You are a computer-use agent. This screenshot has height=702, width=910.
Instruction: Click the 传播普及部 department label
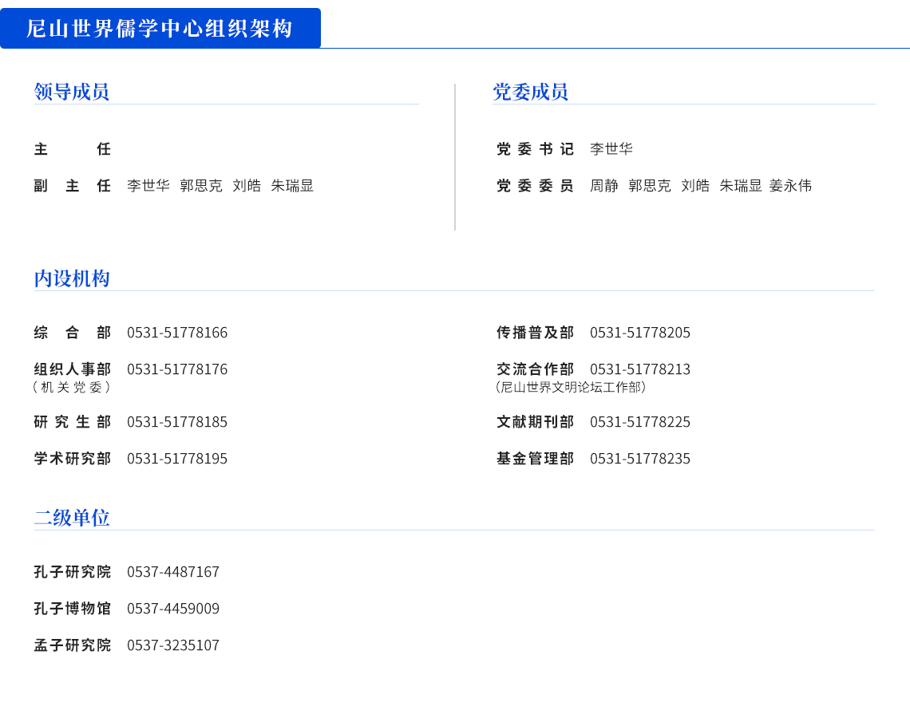[x=535, y=333]
